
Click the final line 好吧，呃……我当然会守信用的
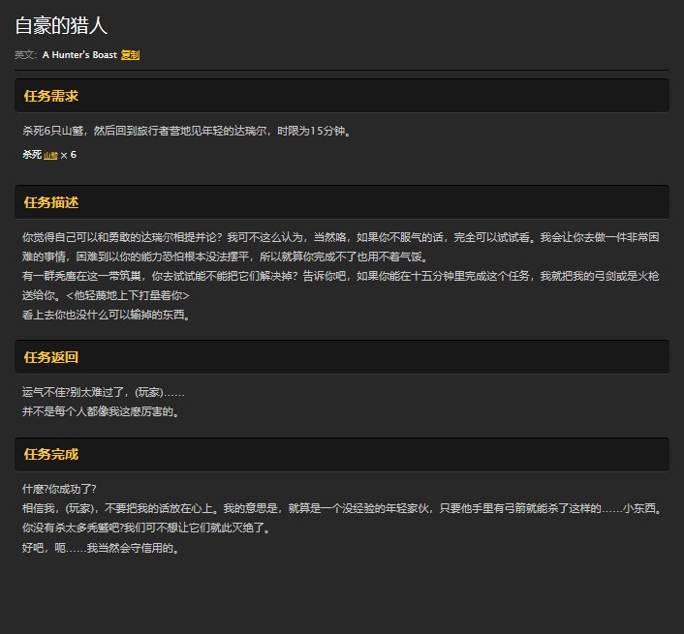(x=101, y=548)
